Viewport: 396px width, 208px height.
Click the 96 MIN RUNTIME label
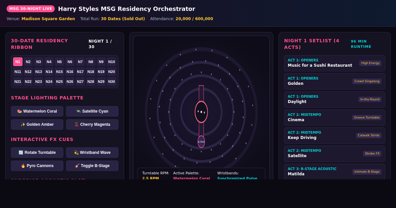click(x=361, y=44)
